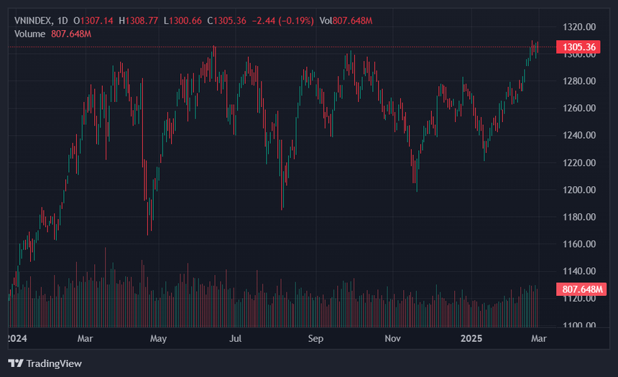Click the VNINDEX symbol title
The height and width of the screenshot is (377, 618).
pyautogui.click(x=33, y=21)
